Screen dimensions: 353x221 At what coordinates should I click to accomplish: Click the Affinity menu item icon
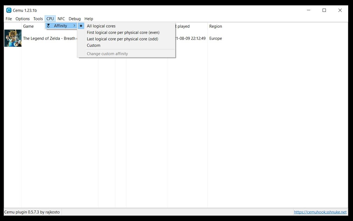pyautogui.click(x=48, y=26)
